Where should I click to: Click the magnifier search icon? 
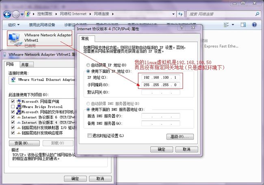pyautogui.click(x=257, y=14)
